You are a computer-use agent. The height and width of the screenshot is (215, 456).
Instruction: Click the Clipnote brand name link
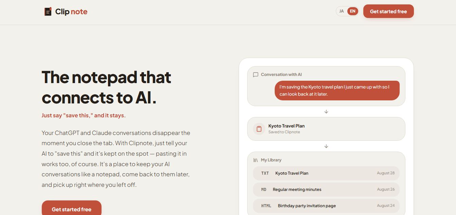click(71, 12)
